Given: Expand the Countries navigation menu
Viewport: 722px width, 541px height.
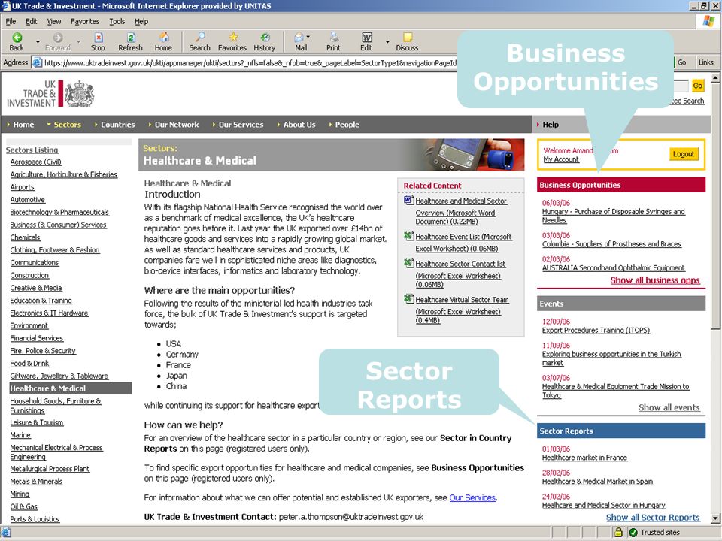Looking at the screenshot, I should coord(114,125).
